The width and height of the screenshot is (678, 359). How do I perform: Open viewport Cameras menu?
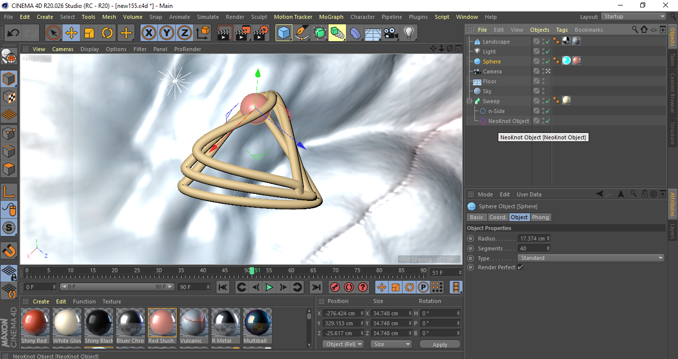click(63, 49)
